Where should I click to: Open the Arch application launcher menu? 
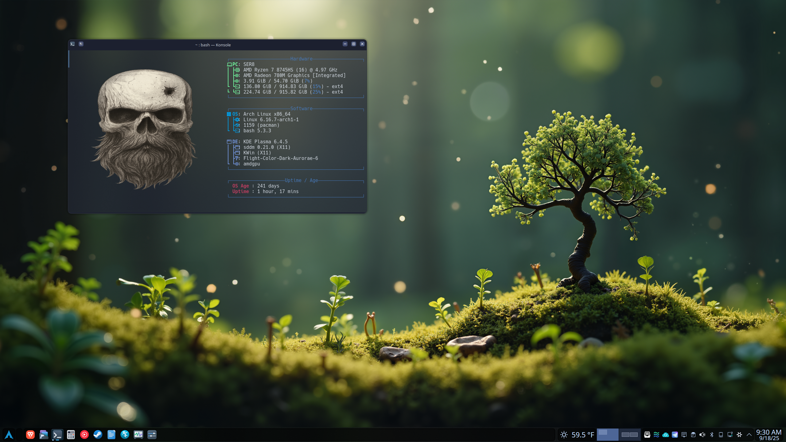(x=9, y=435)
